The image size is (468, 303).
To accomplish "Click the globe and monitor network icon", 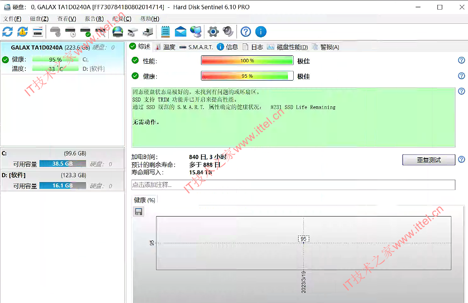I will [x=196, y=32].
